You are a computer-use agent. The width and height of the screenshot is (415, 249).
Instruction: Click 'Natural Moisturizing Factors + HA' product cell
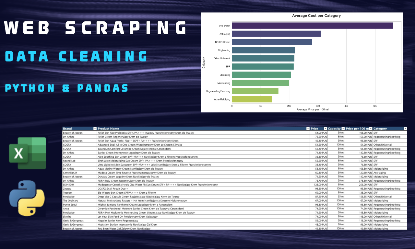coord(203,200)
